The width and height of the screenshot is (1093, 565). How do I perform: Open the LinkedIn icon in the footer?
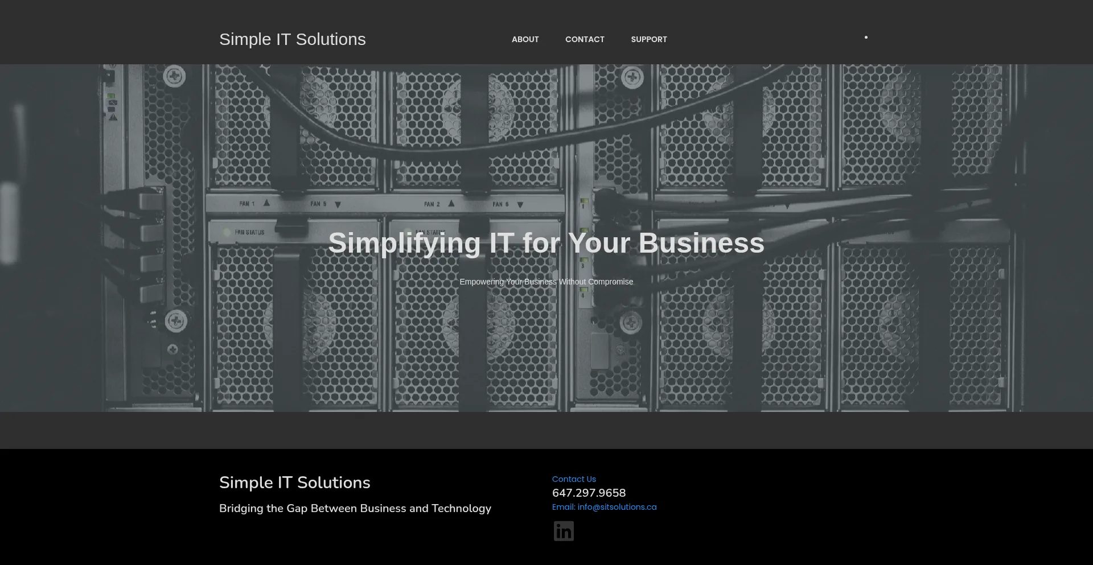coord(564,531)
